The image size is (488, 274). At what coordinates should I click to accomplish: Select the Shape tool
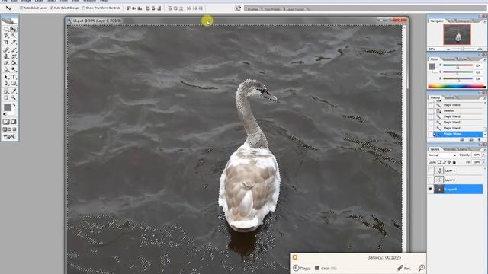(14, 84)
